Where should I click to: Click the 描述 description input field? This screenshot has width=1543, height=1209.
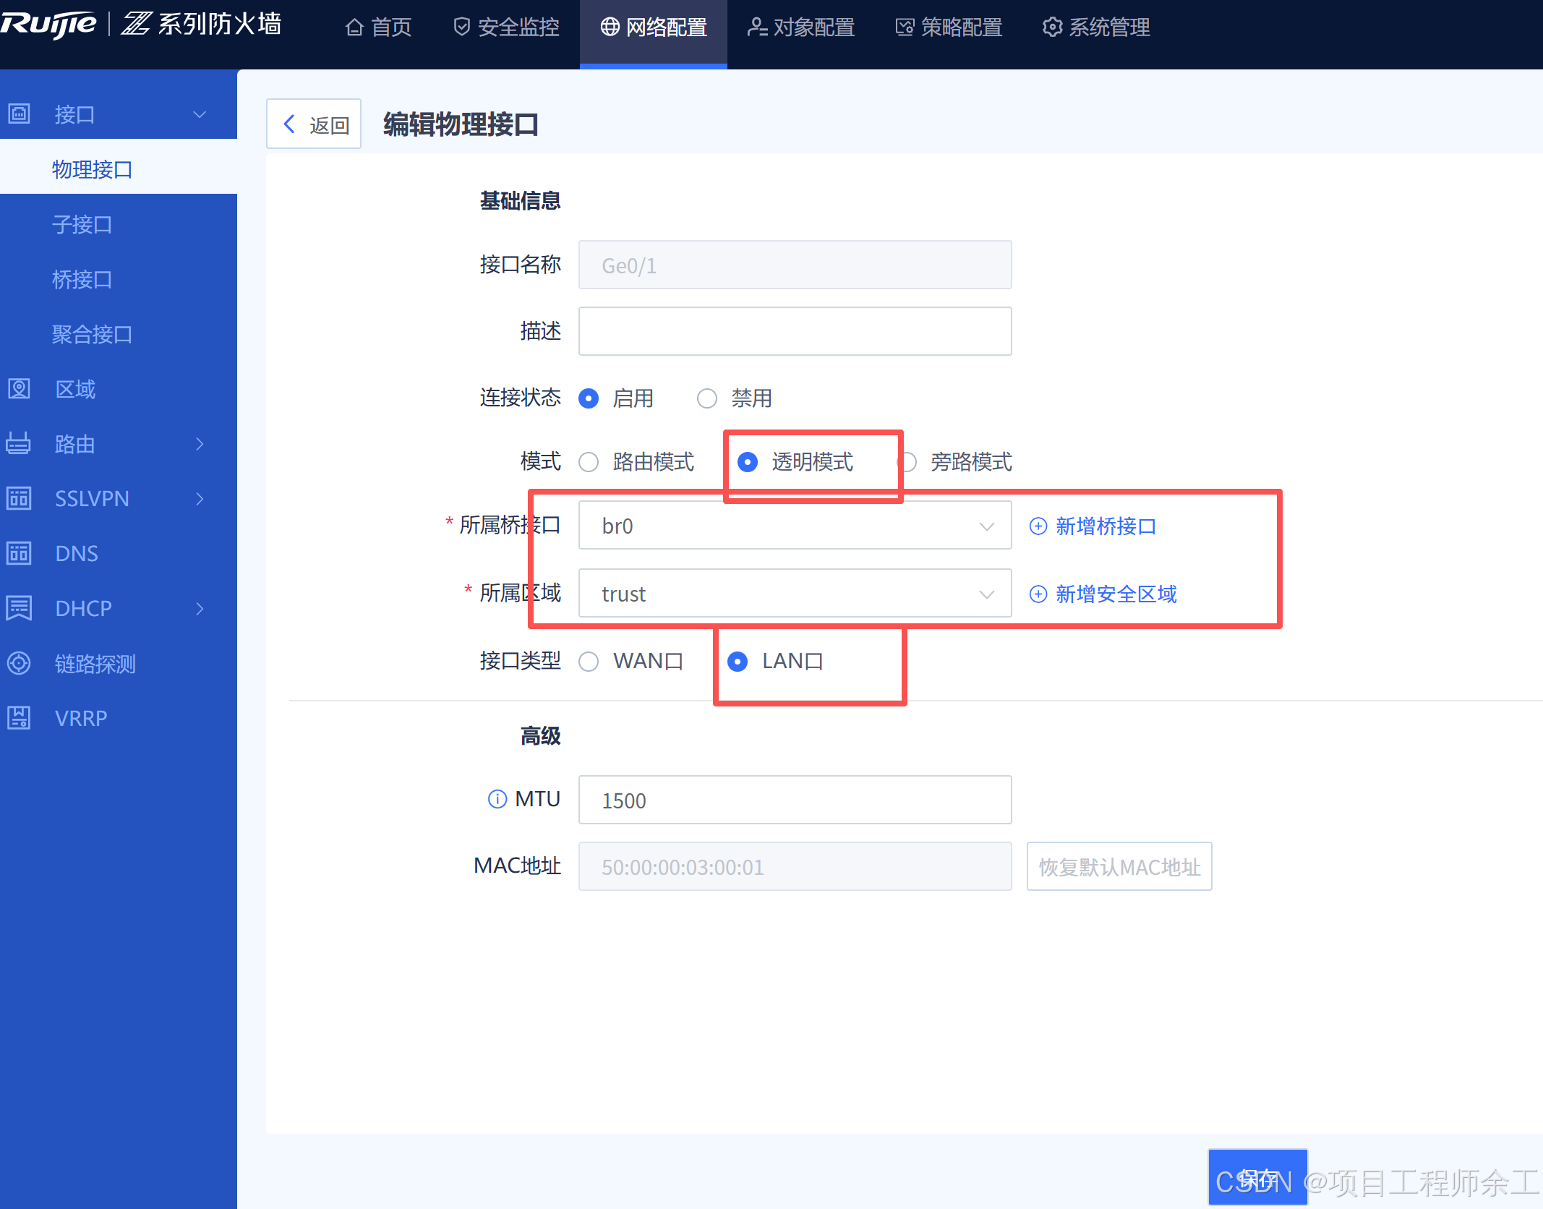794,331
